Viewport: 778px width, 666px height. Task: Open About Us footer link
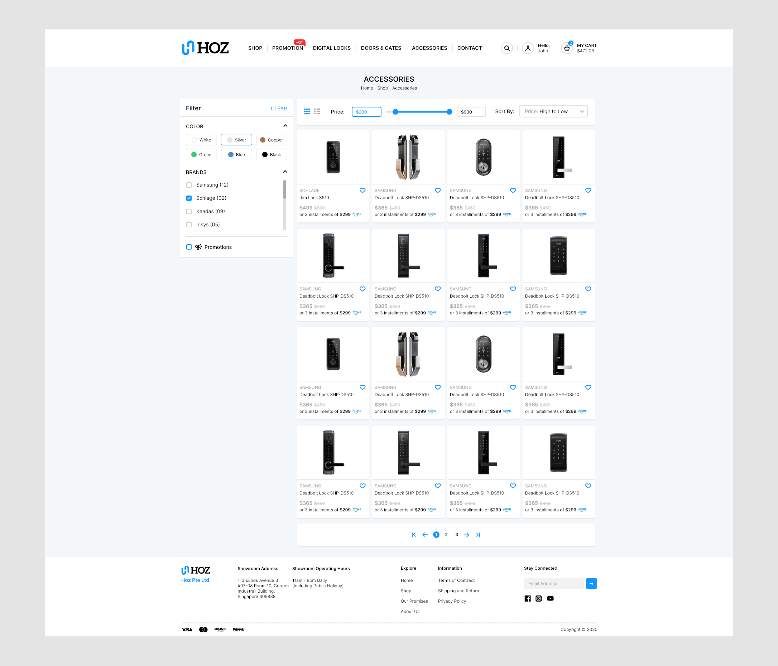pyautogui.click(x=410, y=612)
